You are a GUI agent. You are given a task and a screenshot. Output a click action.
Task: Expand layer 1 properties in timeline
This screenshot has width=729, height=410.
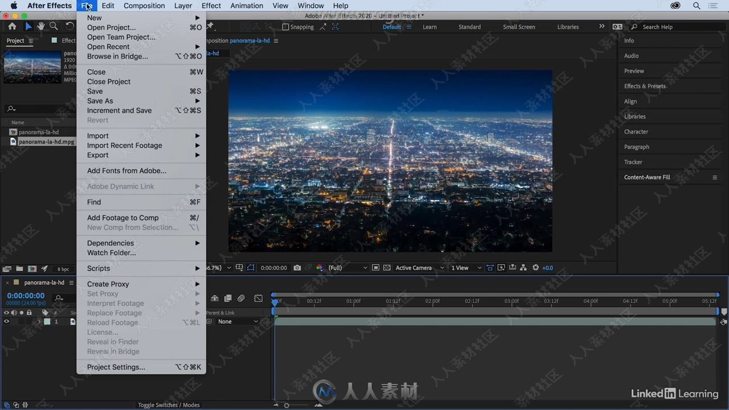39,322
